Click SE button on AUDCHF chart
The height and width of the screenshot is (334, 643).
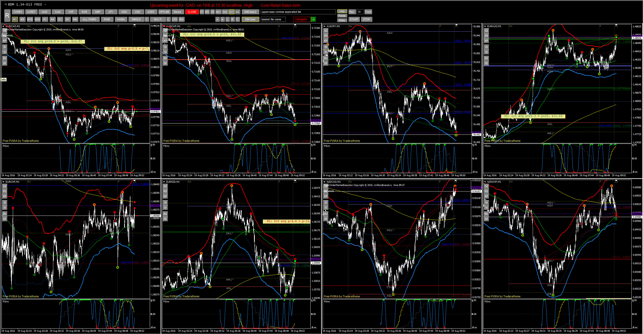[x=165, y=63]
